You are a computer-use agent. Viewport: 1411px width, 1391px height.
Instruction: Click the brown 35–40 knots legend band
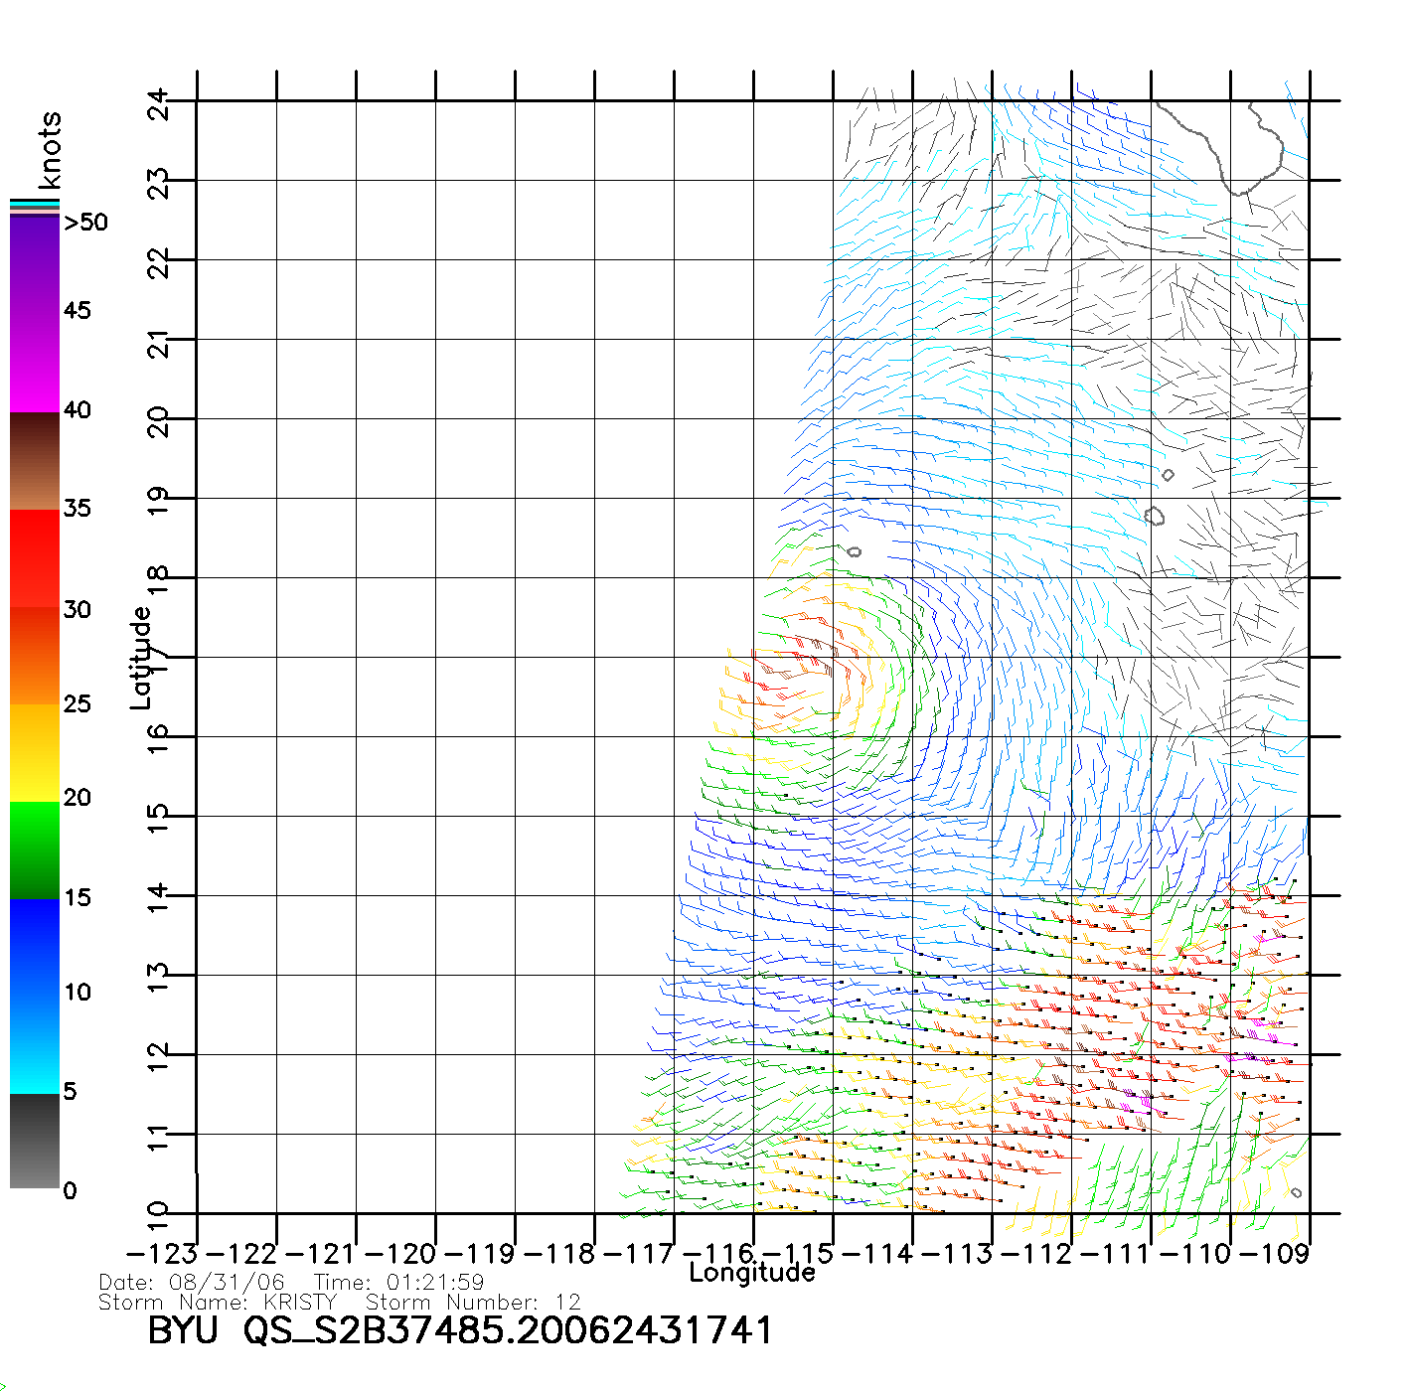point(35,462)
